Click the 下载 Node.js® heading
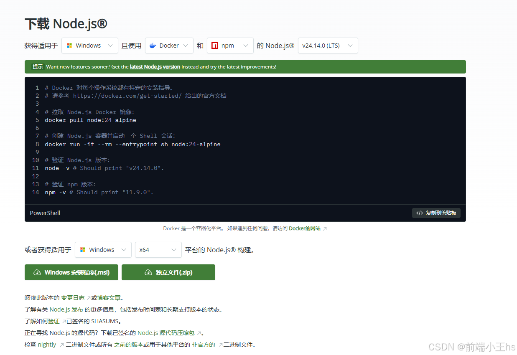The height and width of the screenshot is (355, 517). [66, 24]
